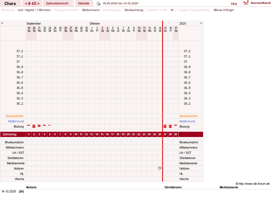Click the bleeding mark on cycle day 29

click(x=176, y=125)
